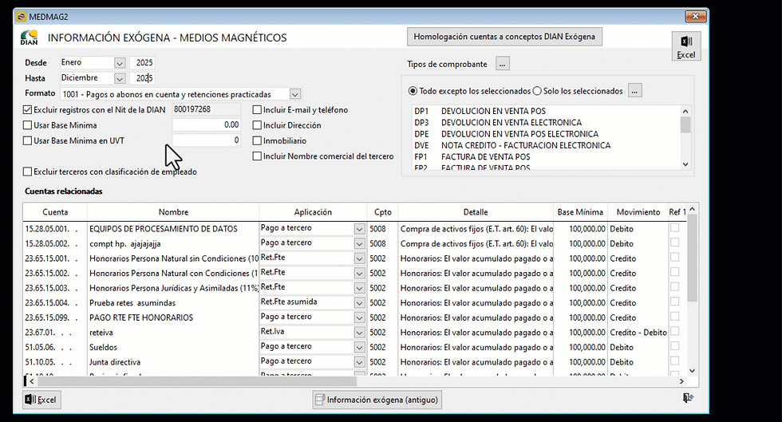Open Información exógena (antiguo)

[x=377, y=400]
